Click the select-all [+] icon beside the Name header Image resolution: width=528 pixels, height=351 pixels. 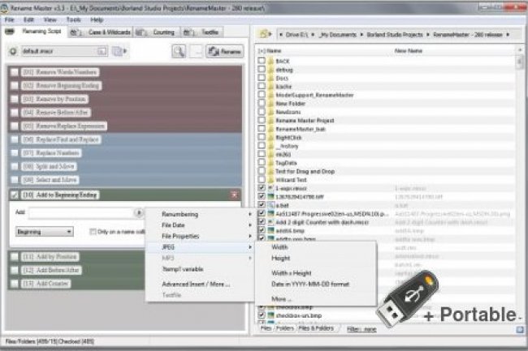[262, 51]
